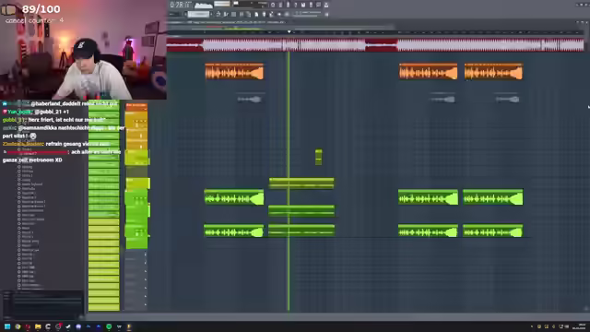590x332 pixels.
Task: Click the Yun_ username in chat
Action: (x=19, y=112)
